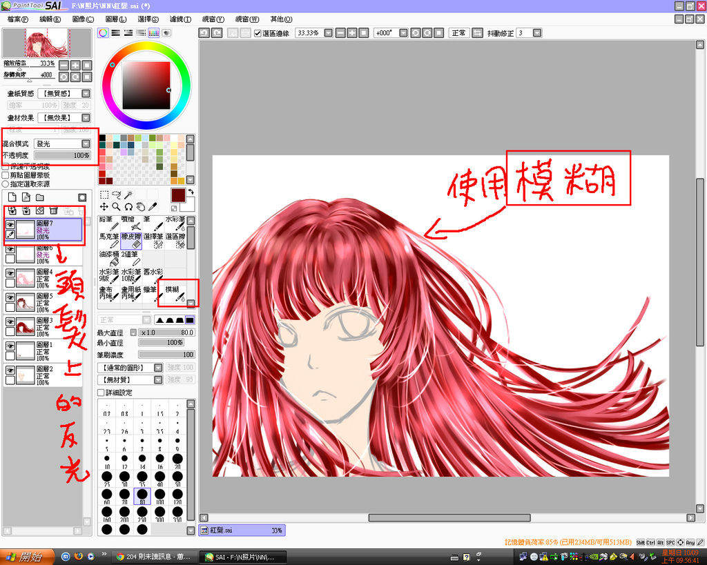Select the 選區擦 selection eraser tool
Viewport: 707px width, 565px height.
175,241
